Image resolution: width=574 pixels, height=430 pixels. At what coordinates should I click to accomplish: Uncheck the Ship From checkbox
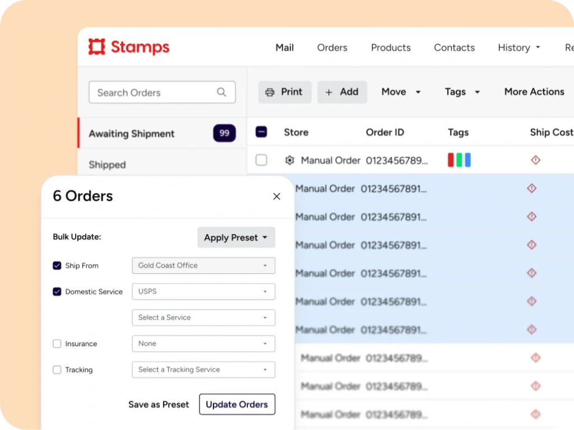(57, 265)
